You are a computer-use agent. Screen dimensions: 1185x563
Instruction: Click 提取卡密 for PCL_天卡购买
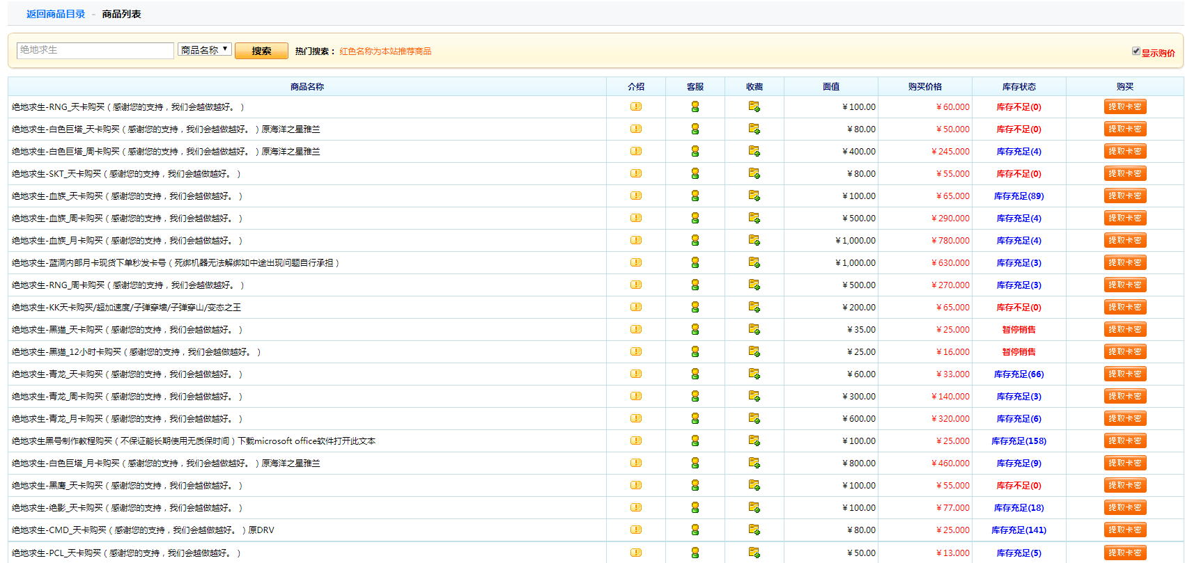point(1125,553)
